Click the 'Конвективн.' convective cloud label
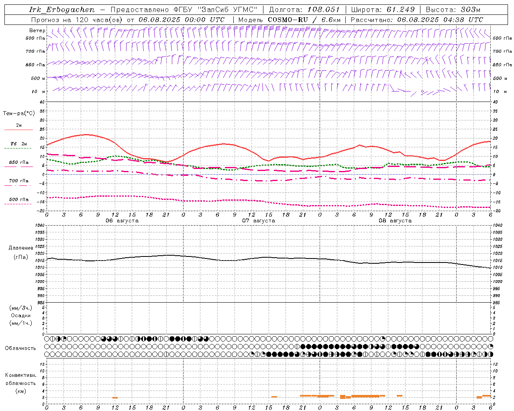Screen dimensions: 514x411 pos(20,375)
